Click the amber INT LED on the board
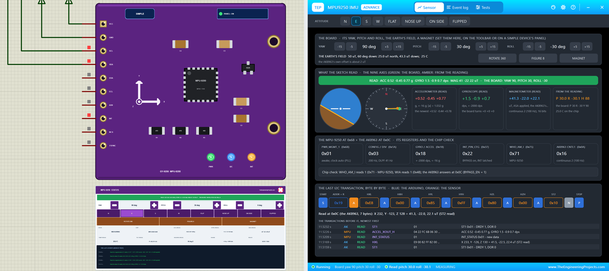The image size is (609, 271). tap(251, 157)
